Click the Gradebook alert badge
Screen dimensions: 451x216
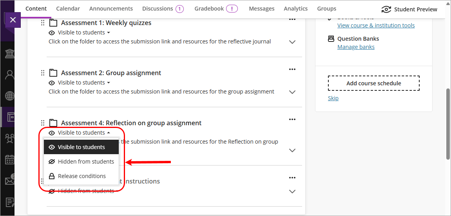click(232, 9)
